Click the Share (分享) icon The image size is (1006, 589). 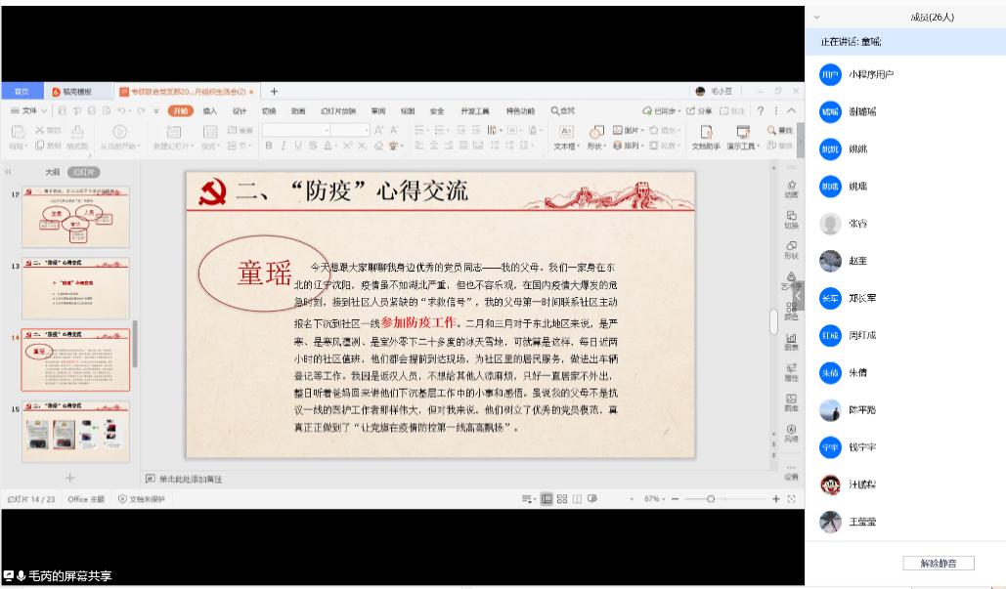coord(698,111)
